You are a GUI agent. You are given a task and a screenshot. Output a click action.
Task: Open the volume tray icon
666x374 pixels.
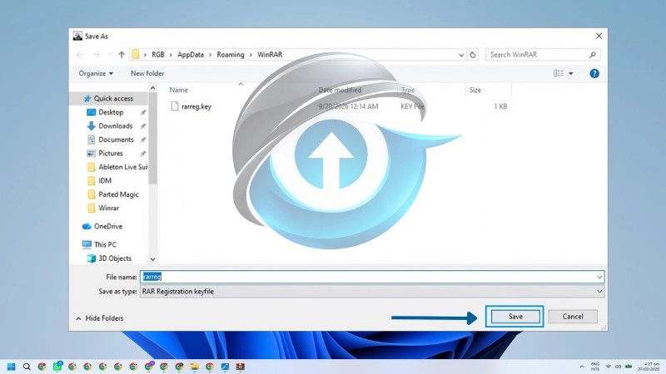(x=618, y=367)
